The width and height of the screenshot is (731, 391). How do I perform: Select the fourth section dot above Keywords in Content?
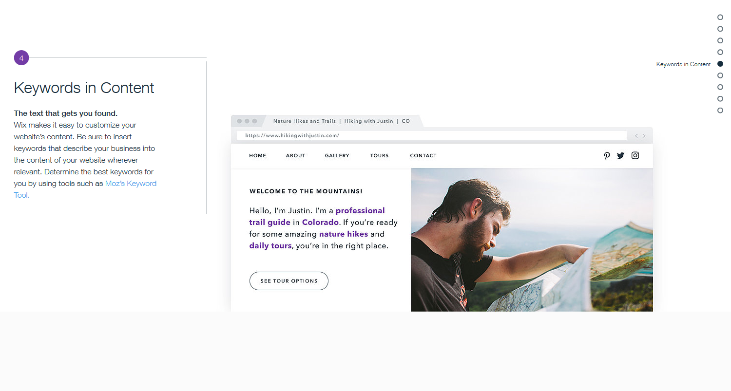tap(720, 52)
